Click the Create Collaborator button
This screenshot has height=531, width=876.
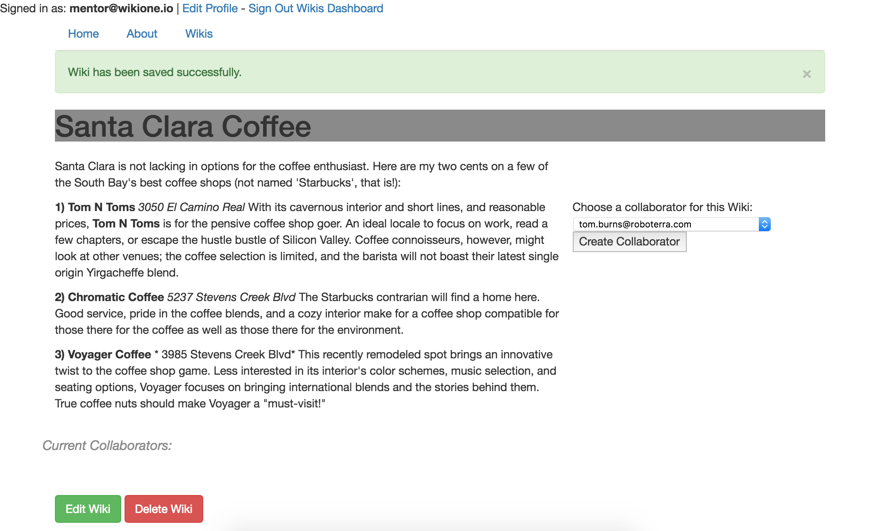629,242
